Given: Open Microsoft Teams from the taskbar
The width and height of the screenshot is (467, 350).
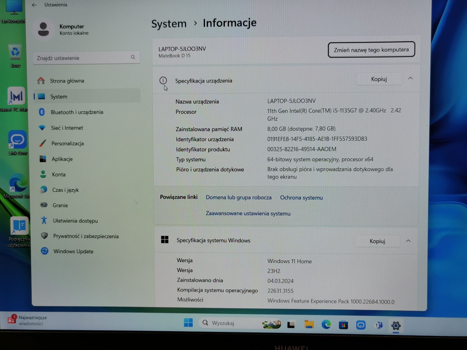Looking at the screenshot, I should point(378,325).
